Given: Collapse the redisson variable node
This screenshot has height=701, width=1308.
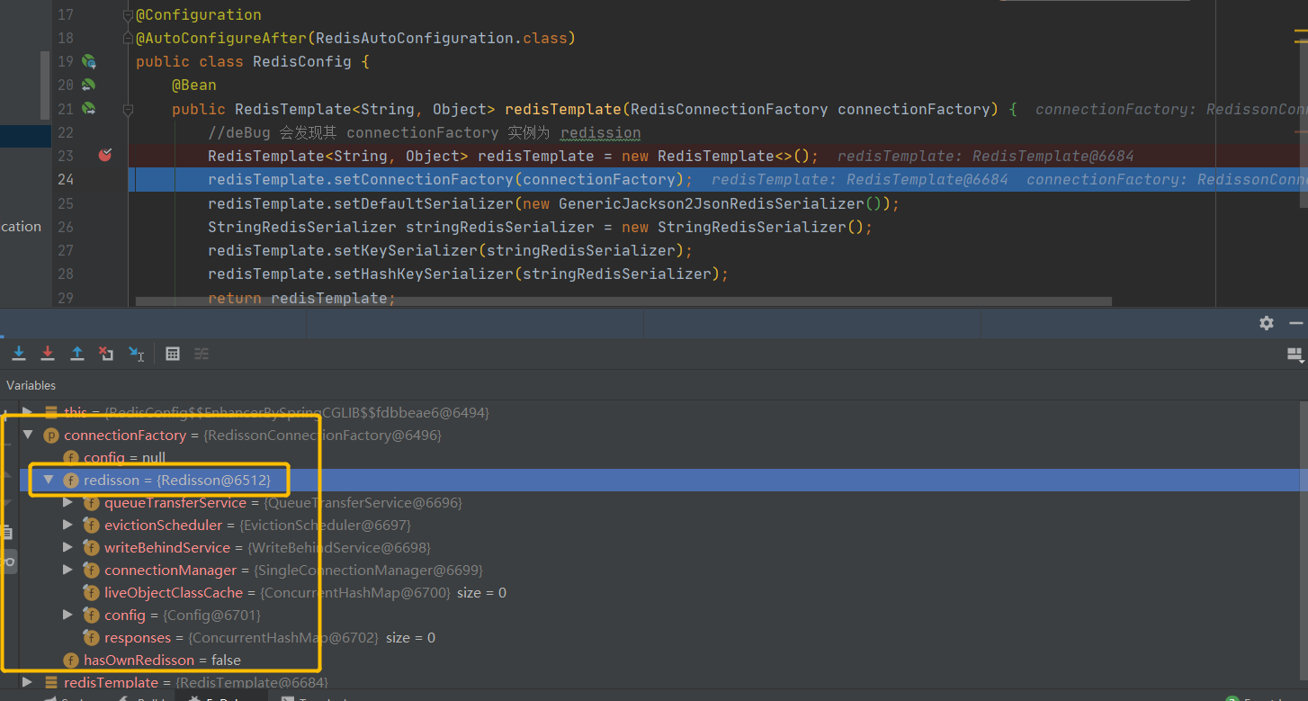Looking at the screenshot, I should [x=49, y=480].
